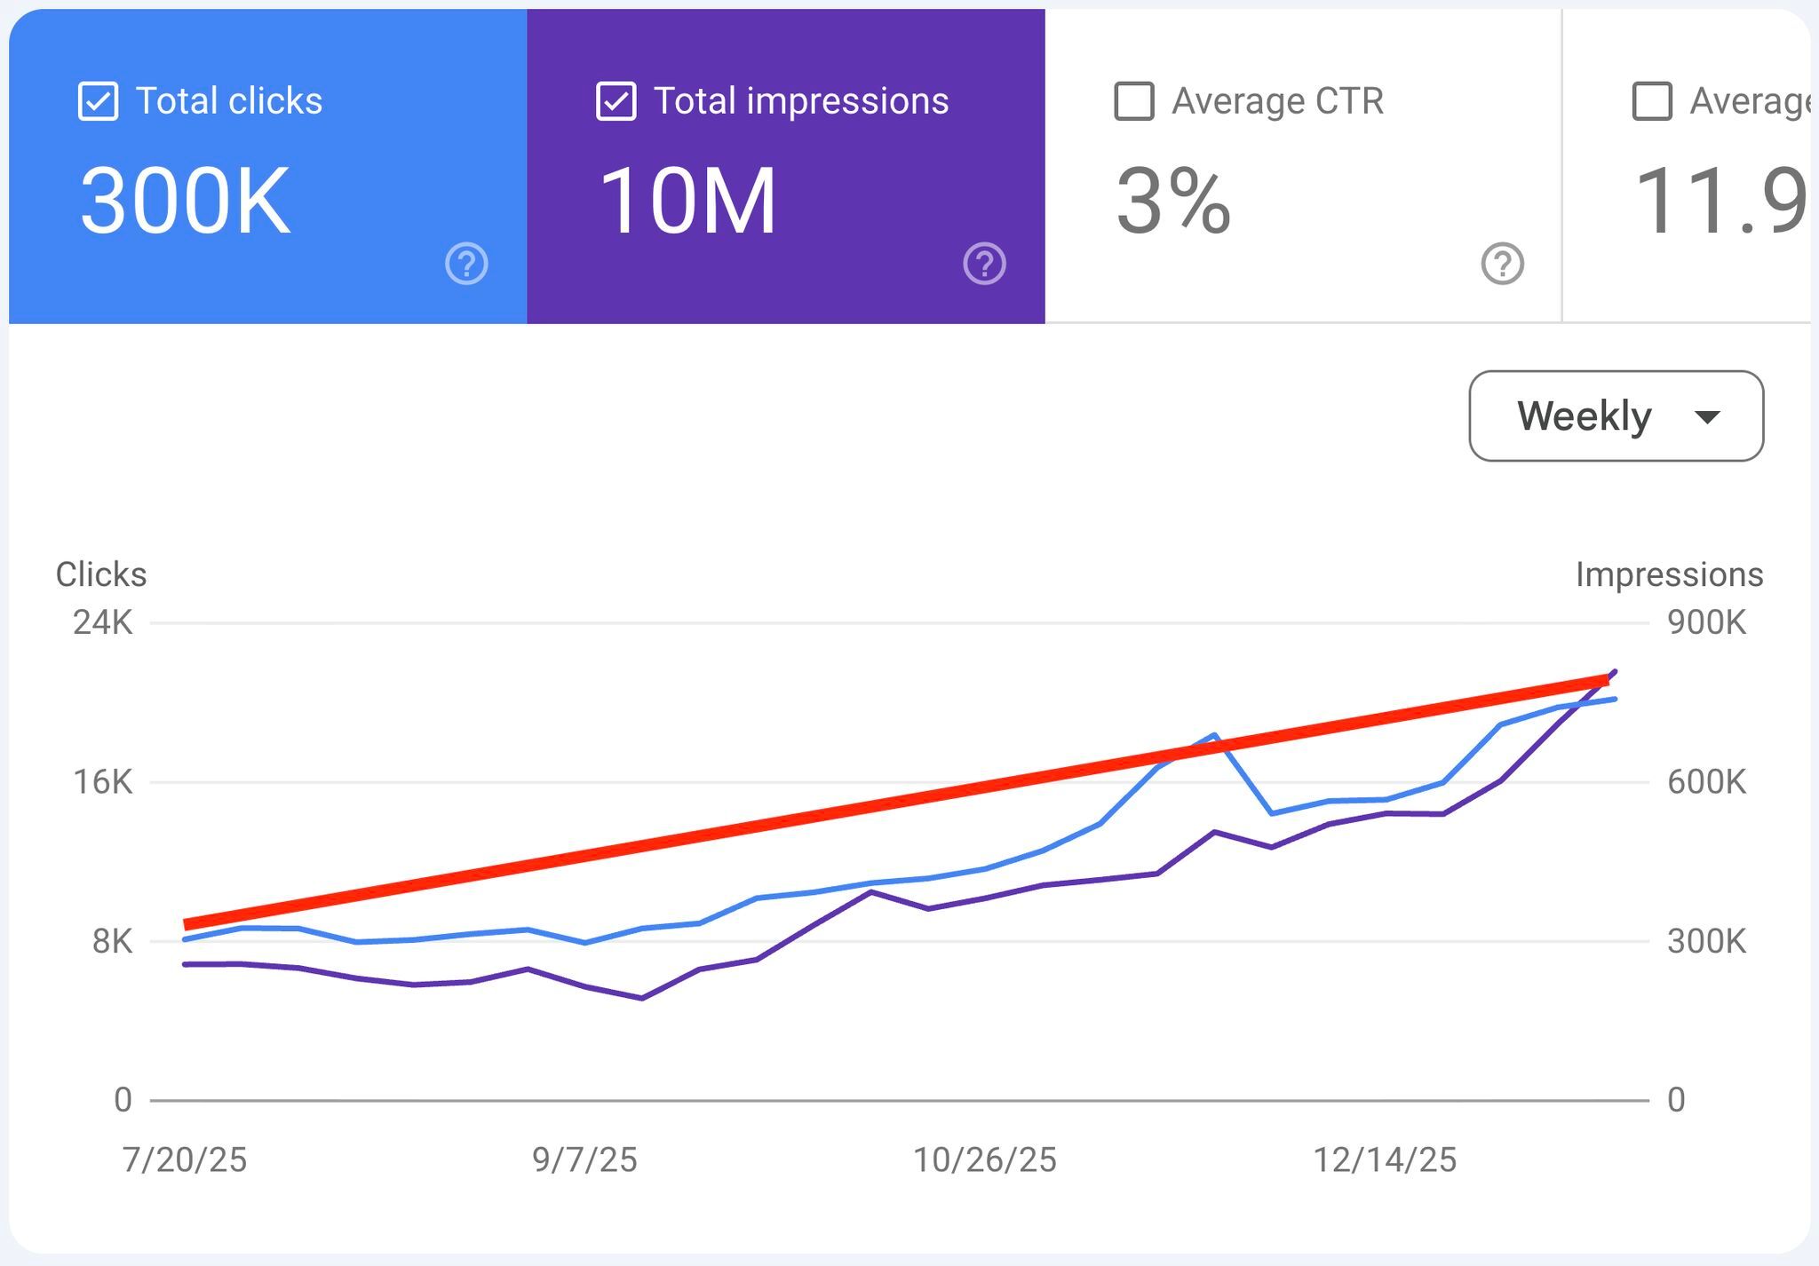
Task: Click the Total clicks help icon
Action: pos(466,264)
